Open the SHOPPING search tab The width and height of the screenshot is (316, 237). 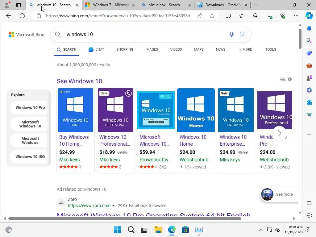click(125, 49)
